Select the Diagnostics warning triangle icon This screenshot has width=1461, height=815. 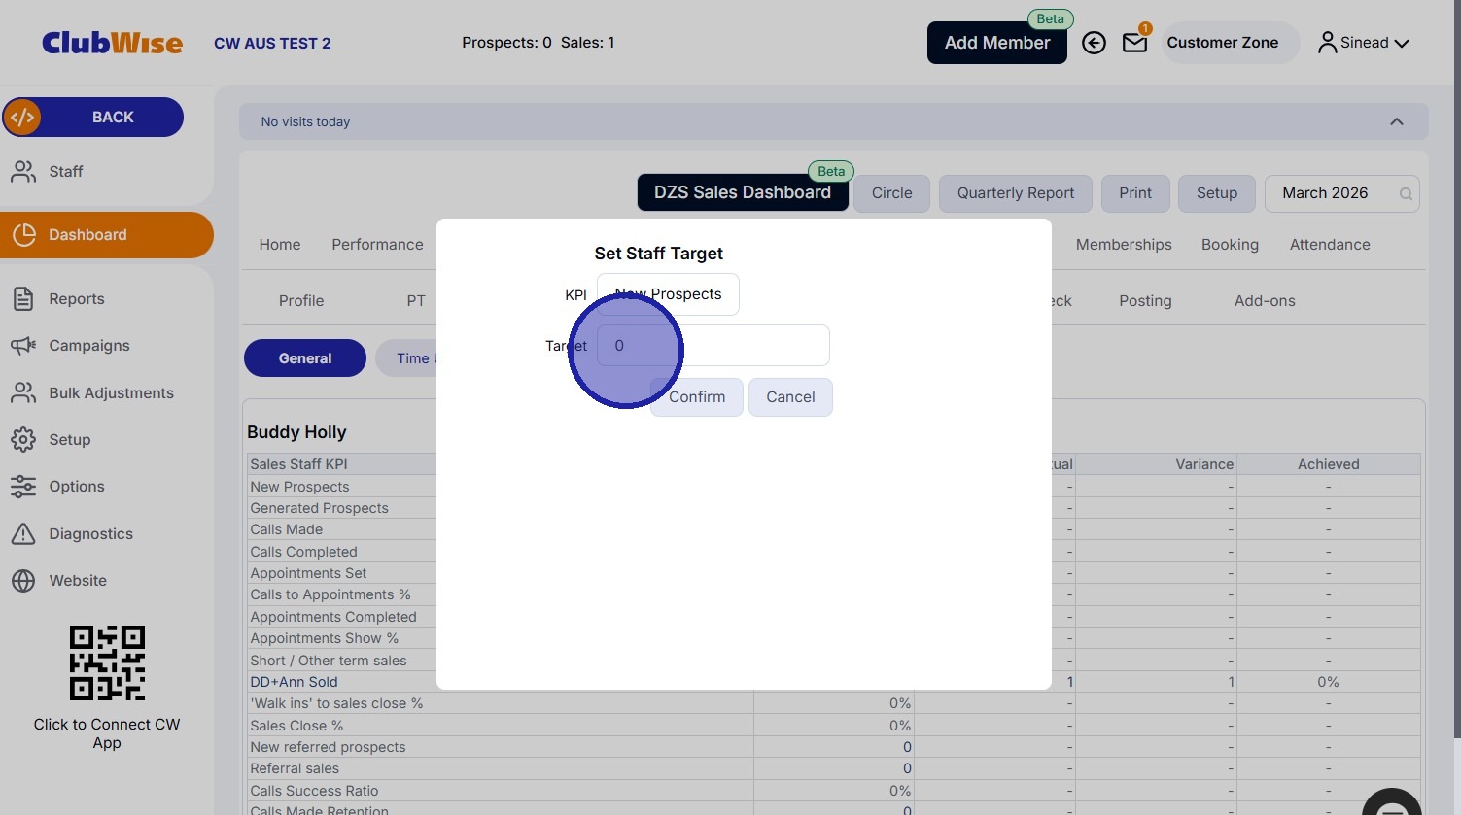[23, 534]
